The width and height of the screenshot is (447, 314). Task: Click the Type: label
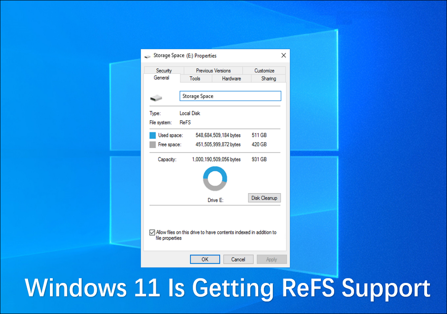pos(155,113)
